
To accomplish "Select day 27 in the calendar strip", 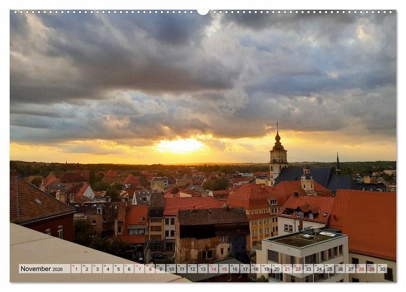I will pyautogui.click(x=351, y=269).
